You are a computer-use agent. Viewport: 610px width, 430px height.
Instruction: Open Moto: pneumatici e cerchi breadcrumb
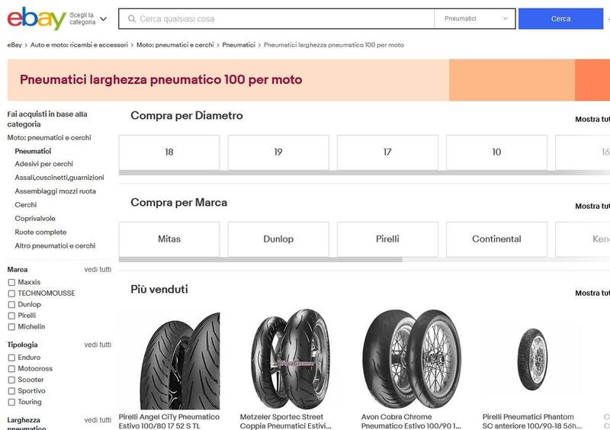click(175, 45)
